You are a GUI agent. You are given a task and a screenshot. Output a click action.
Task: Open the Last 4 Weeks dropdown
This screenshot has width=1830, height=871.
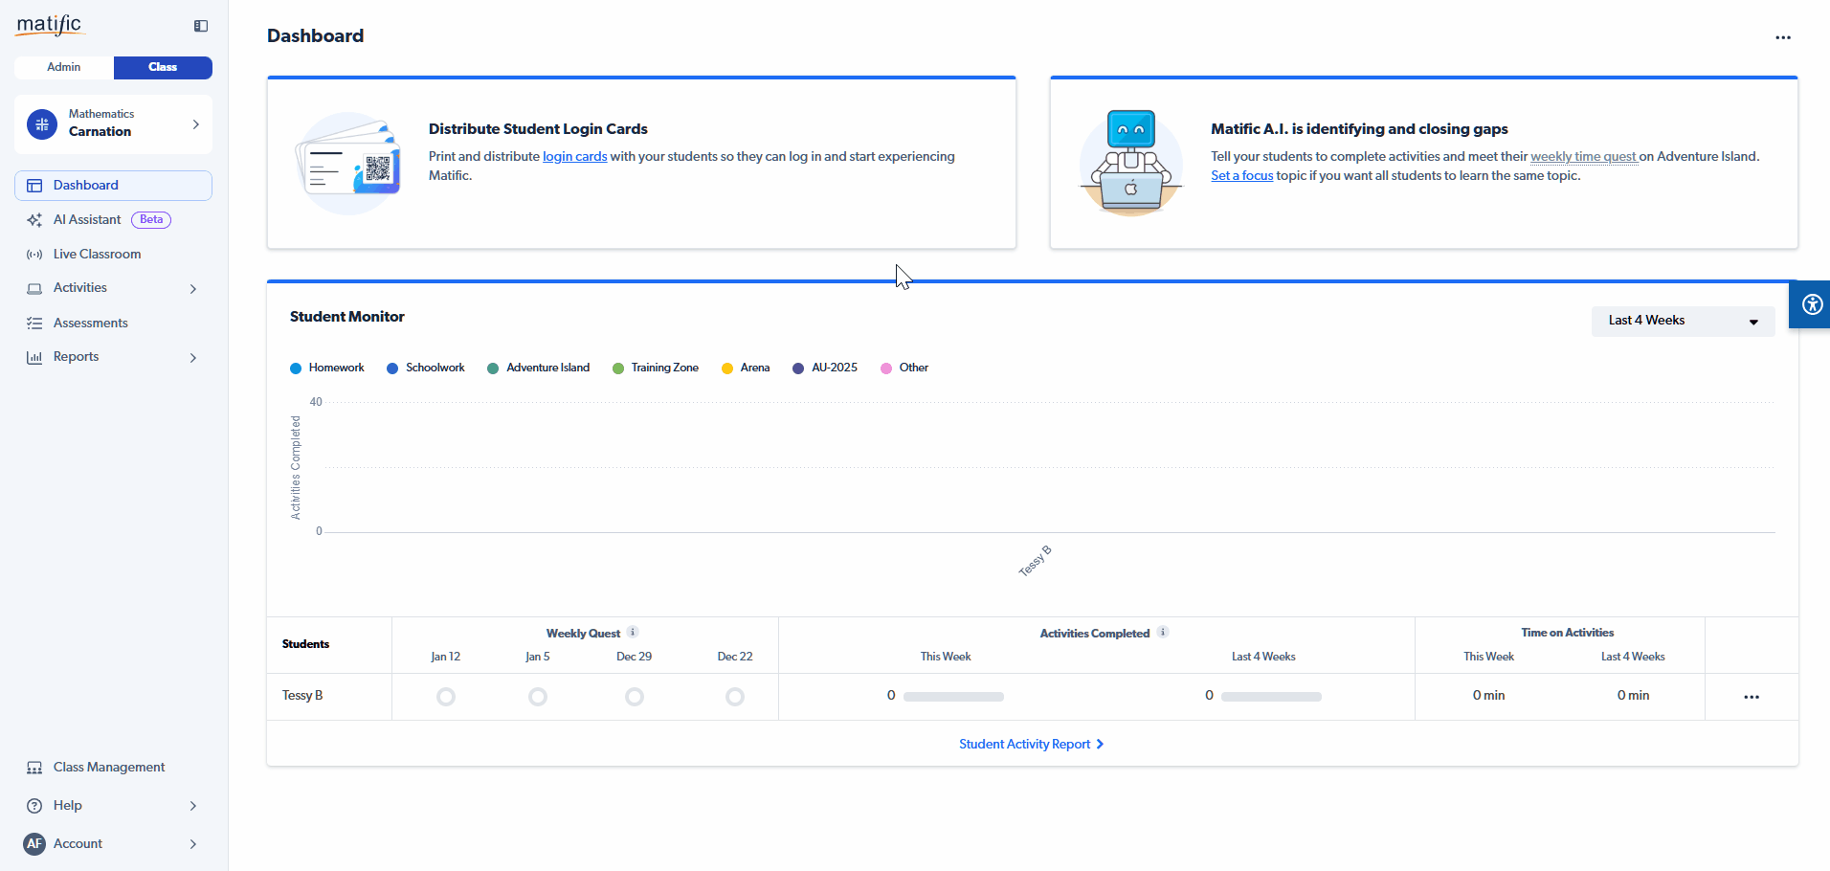(x=1682, y=321)
